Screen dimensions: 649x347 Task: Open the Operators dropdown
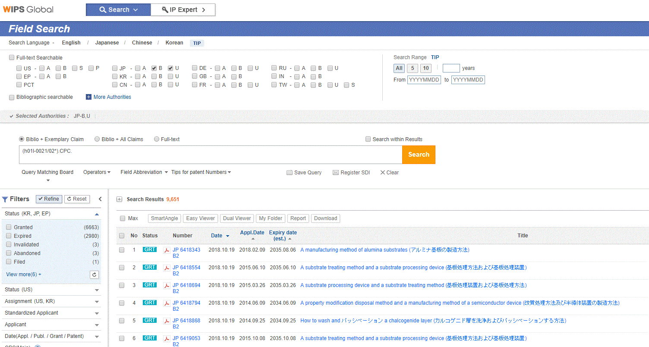point(97,172)
